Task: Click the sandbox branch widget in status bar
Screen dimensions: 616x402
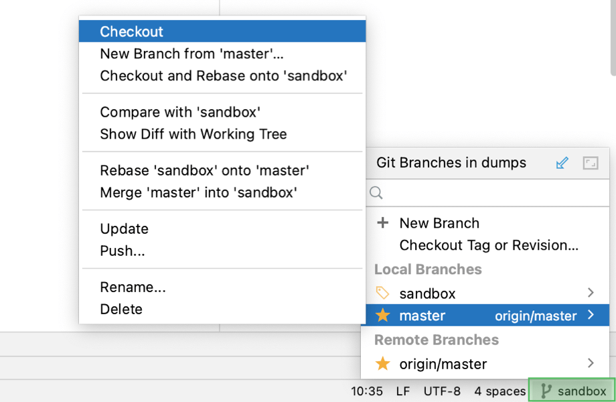Action: tap(572, 391)
